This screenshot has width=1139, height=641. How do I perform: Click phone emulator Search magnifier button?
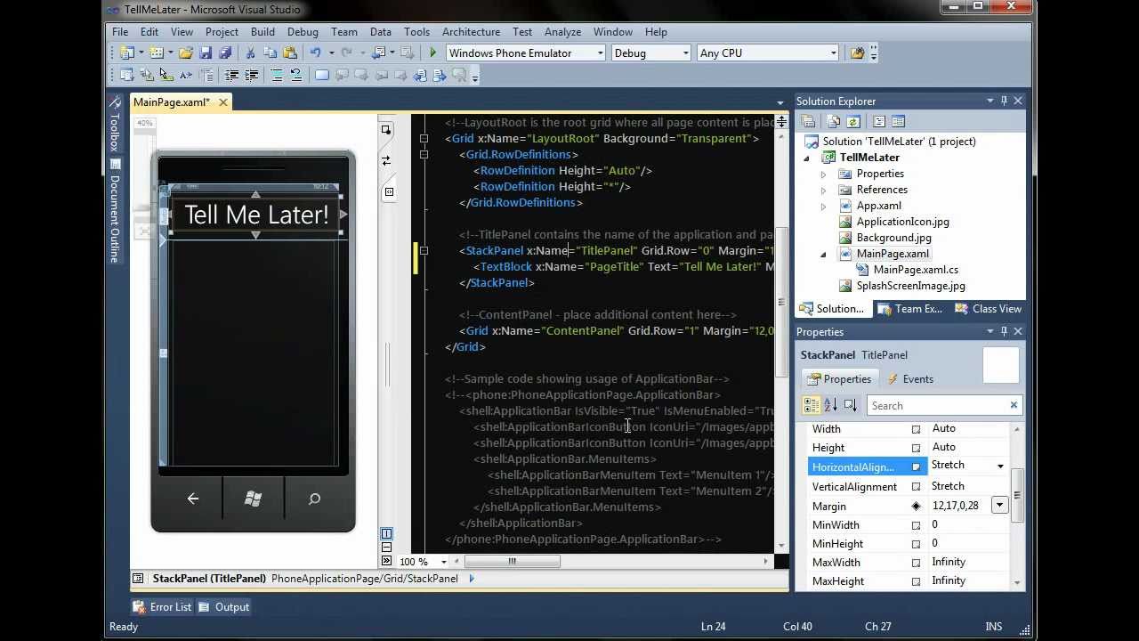314,499
